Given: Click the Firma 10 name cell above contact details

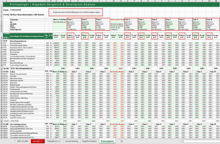Looking at the screenshot, I should 213,19.
